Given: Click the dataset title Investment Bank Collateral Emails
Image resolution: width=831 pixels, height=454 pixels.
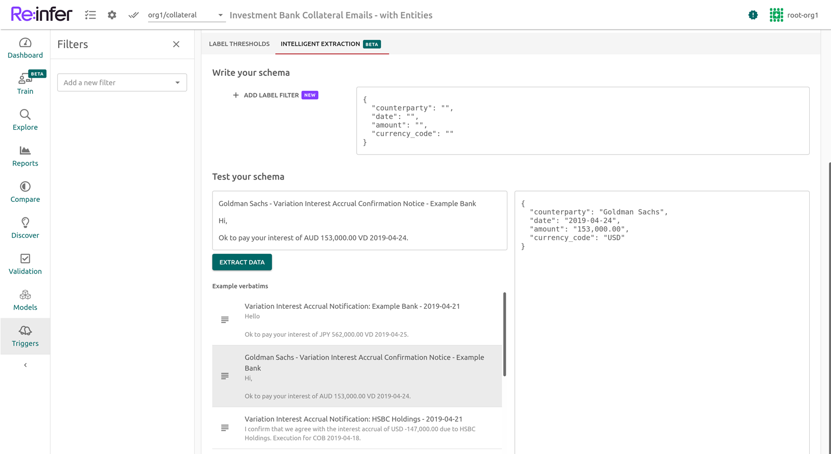Looking at the screenshot, I should (331, 15).
